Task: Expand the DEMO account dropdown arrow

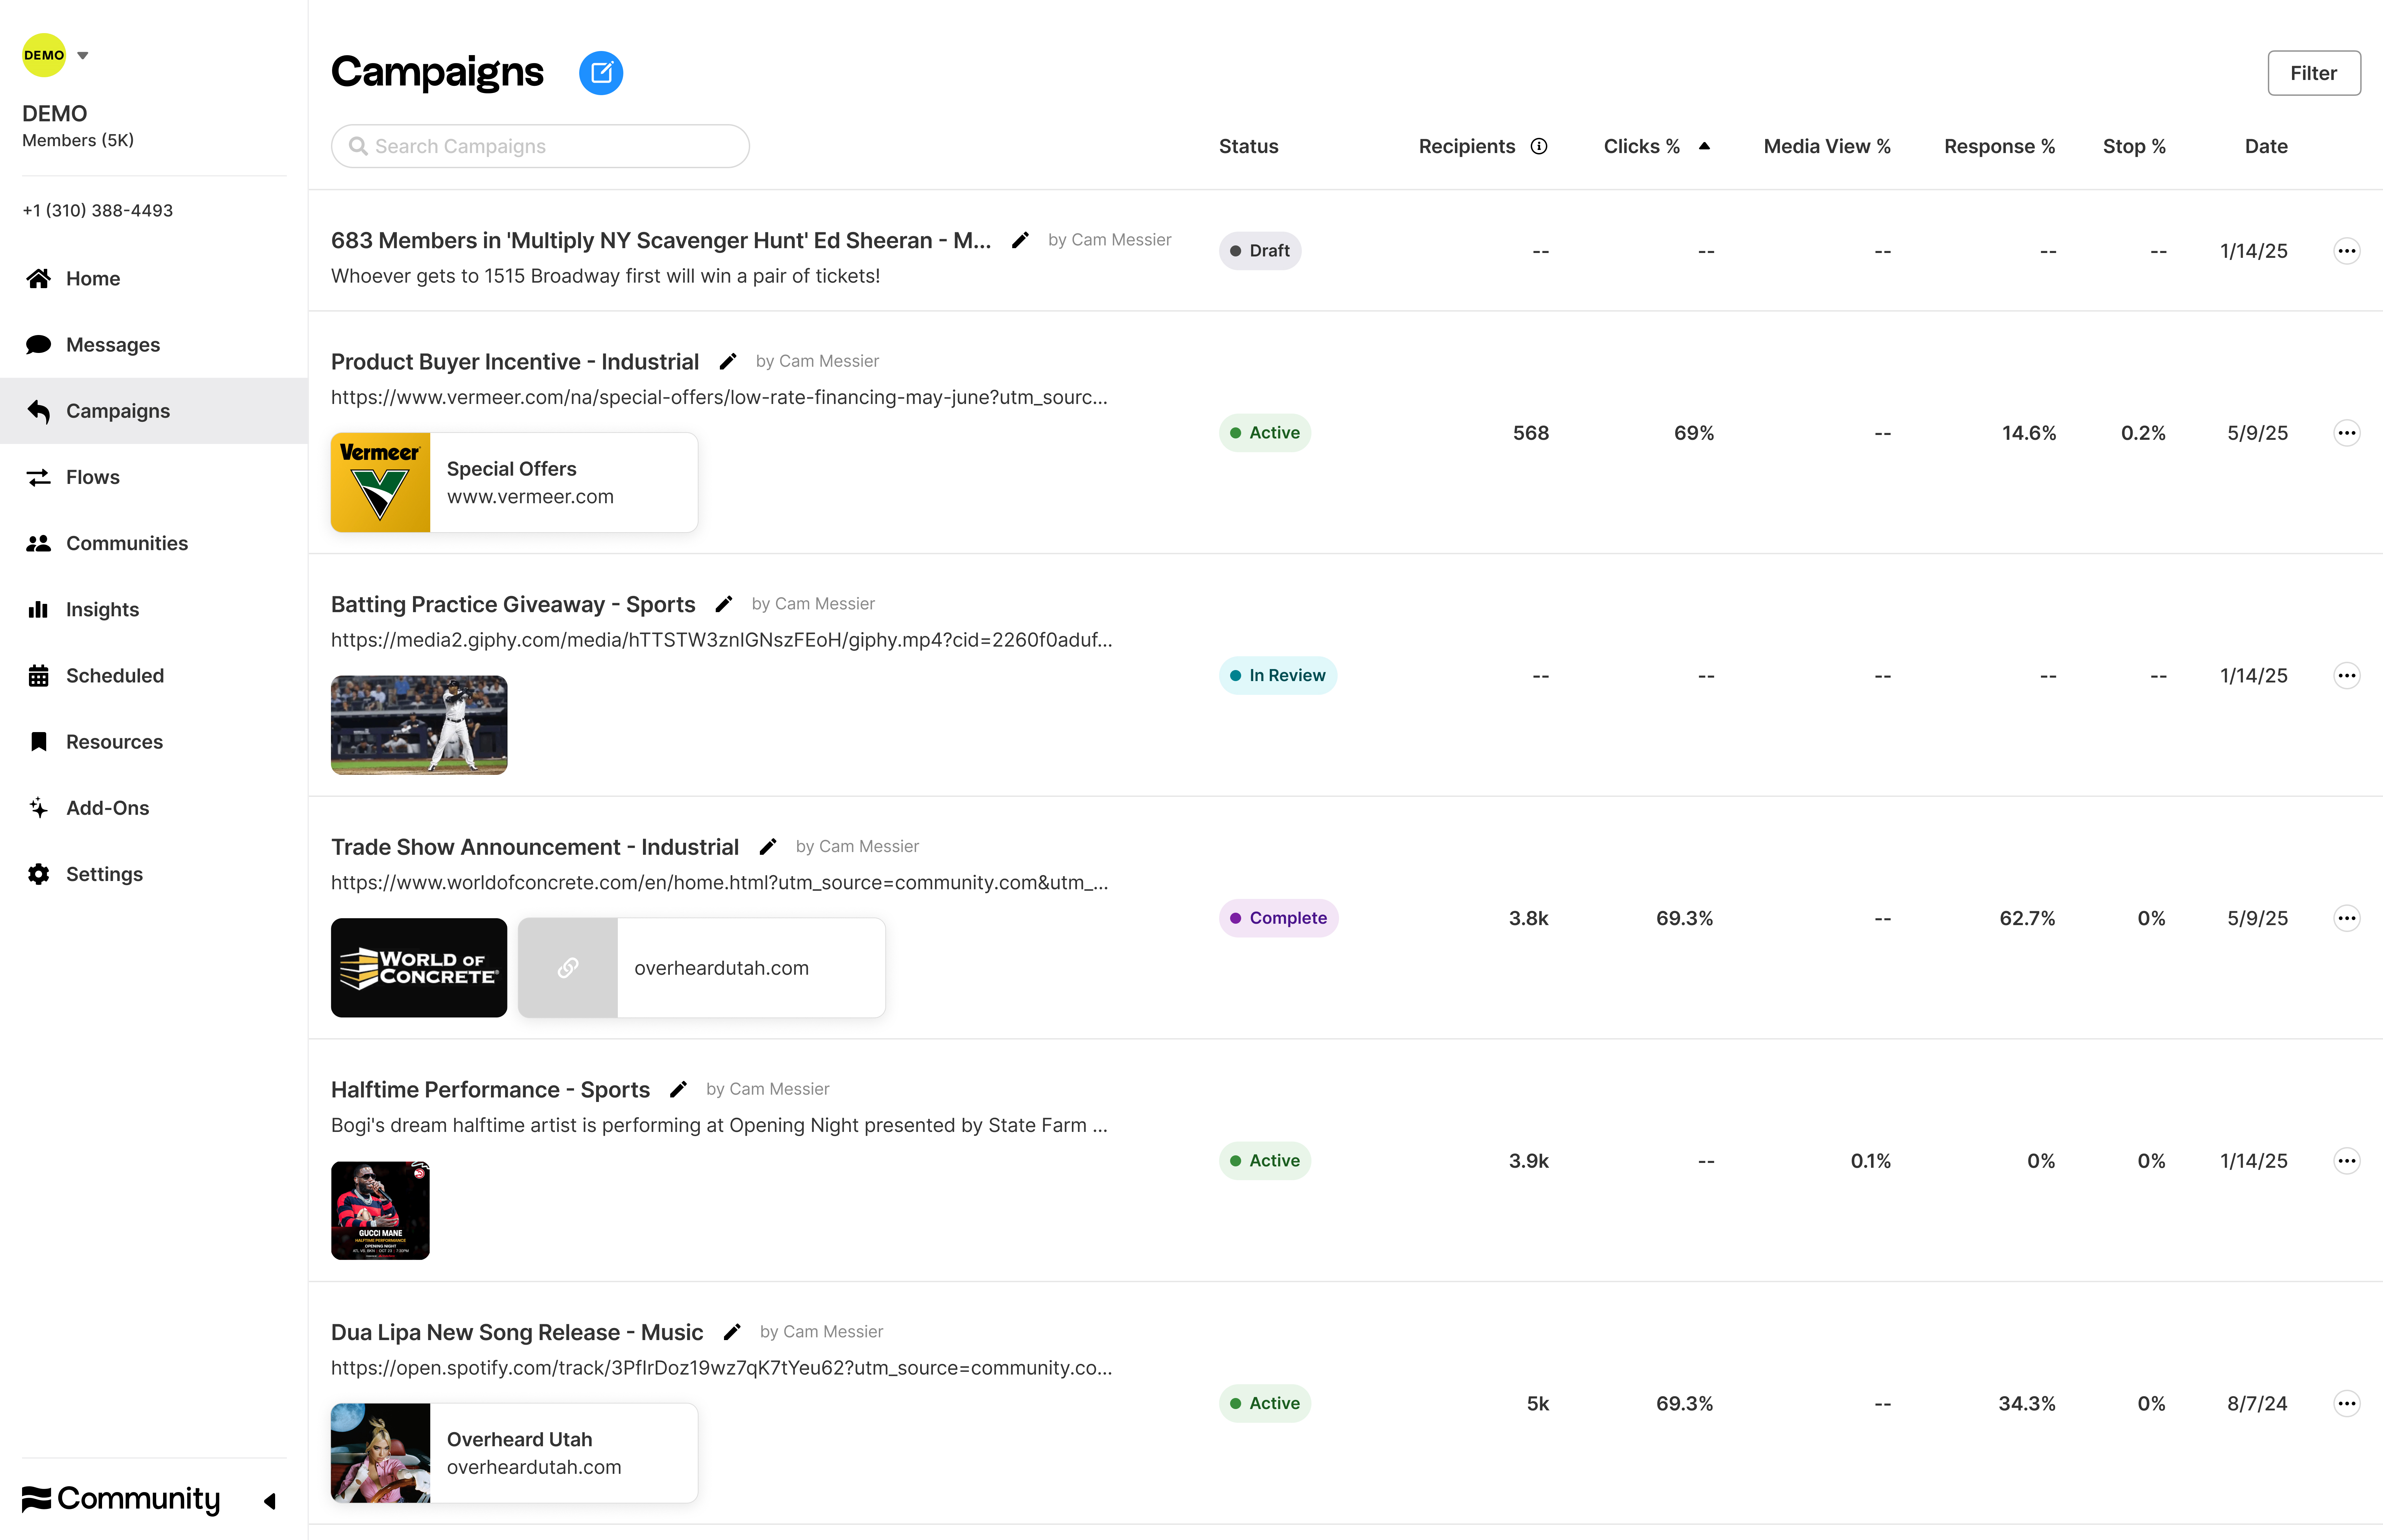Action: (83, 56)
